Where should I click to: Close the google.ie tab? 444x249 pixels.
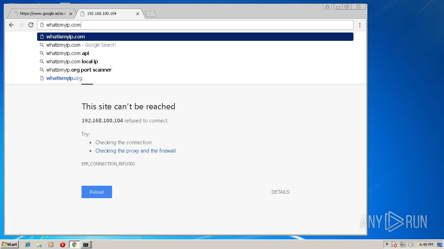coord(71,14)
